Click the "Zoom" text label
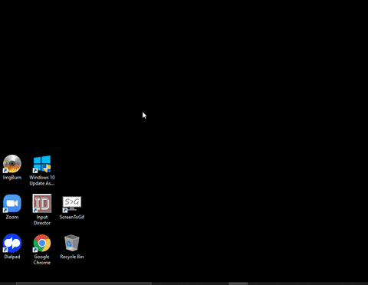This screenshot has width=368, height=285. (x=12, y=217)
